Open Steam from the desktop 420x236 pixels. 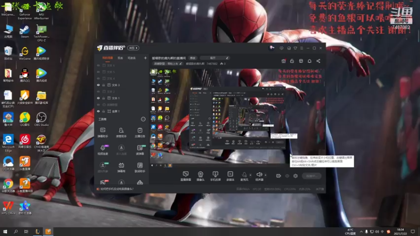click(25, 31)
